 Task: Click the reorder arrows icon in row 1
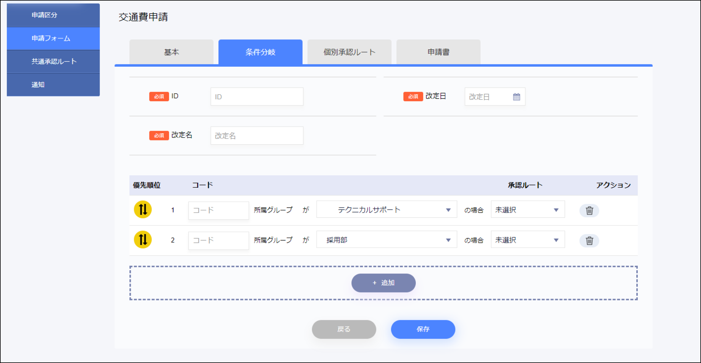pos(143,210)
